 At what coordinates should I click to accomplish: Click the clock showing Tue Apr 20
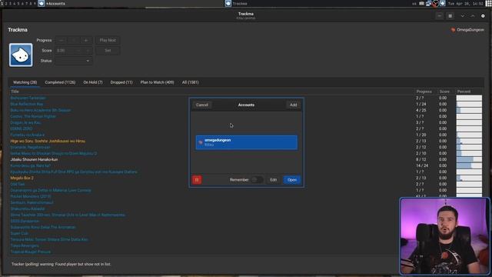(466, 3)
